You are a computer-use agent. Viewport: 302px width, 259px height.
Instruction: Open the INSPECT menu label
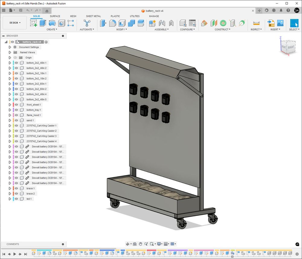tap(256, 30)
